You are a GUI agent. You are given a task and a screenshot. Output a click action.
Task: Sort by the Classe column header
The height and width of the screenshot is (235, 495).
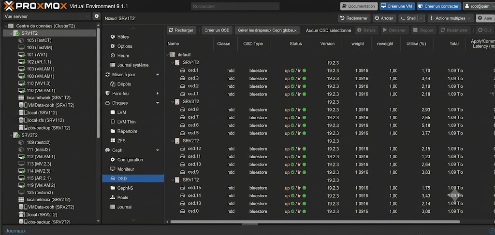tap(223, 44)
